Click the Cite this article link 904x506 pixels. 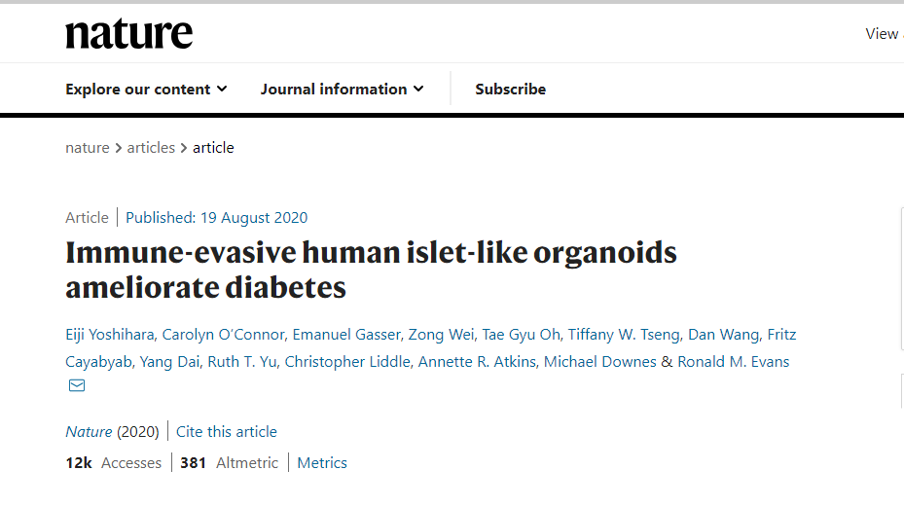coord(226,432)
